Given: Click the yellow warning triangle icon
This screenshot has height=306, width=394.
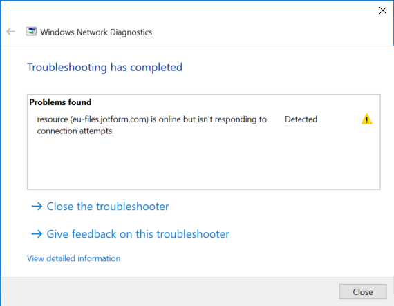Looking at the screenshot, I should pyautogui.click(x=366, y=119).
